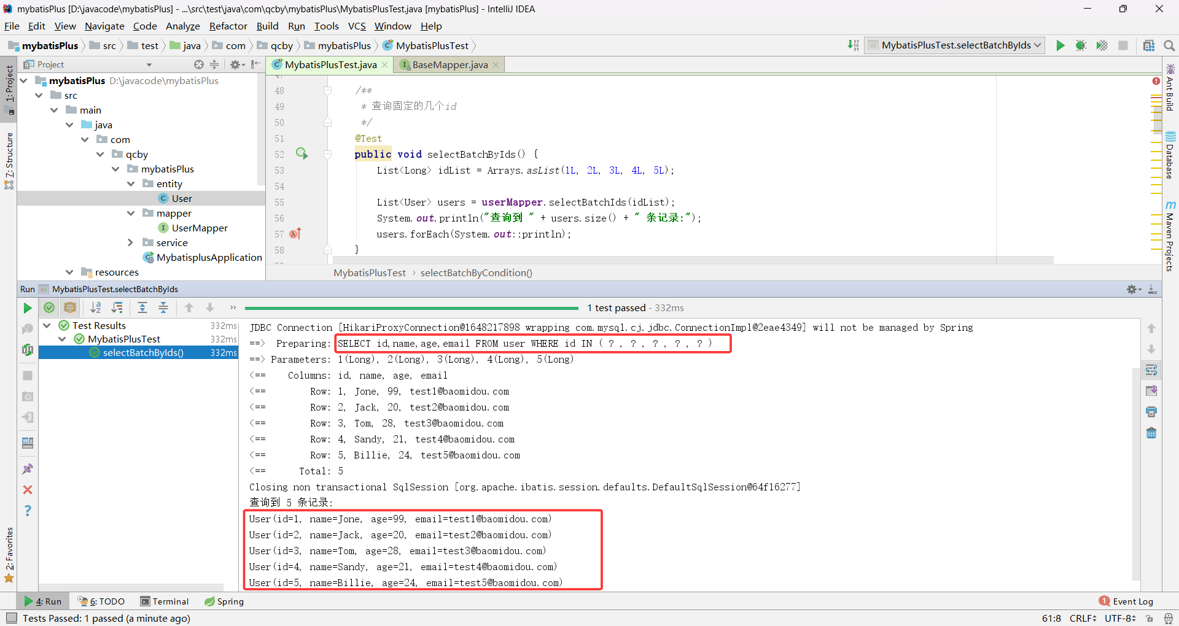Switch to BaseMapper.java editor tab
1179x626 pixels.
[x=450, y=64]
